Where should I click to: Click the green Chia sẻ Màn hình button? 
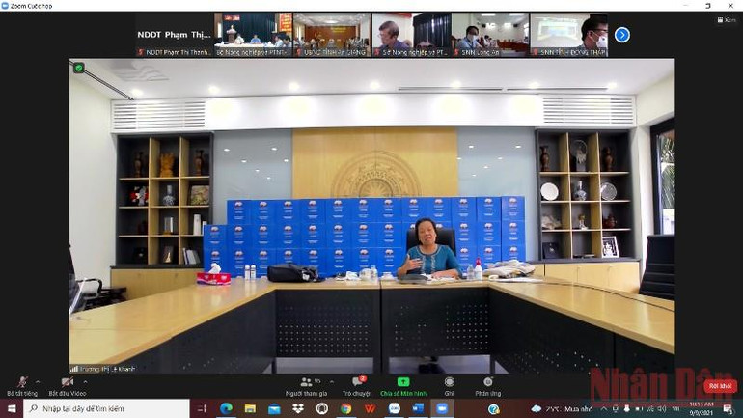point(402,385)
